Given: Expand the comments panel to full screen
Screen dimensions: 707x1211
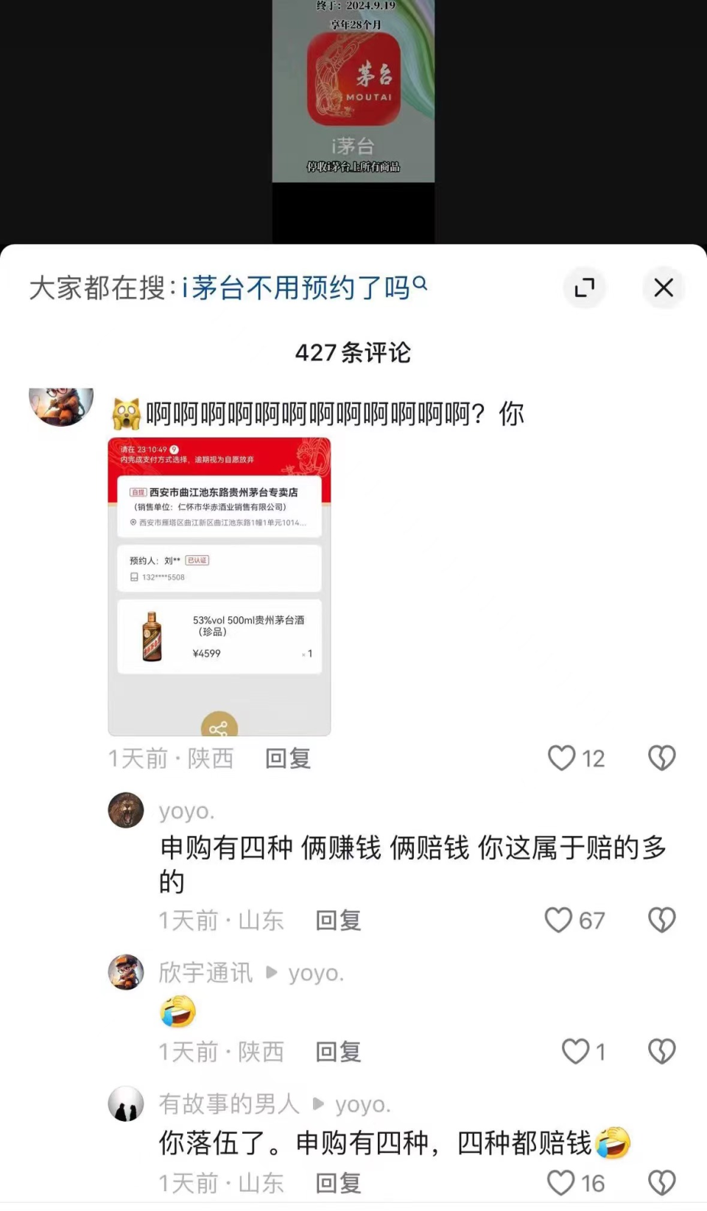Looking at the screenshot, I should [x=584, y=287].
